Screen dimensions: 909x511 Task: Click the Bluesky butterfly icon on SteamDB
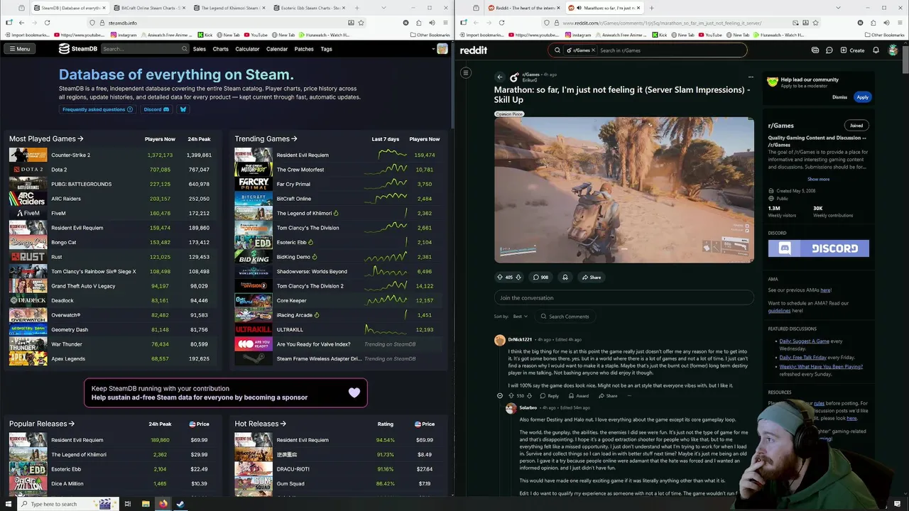pos(183,109)
